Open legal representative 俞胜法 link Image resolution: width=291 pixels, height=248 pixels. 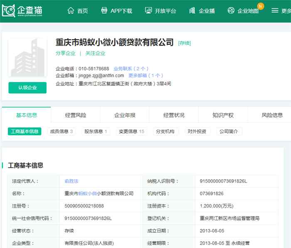click(x=72, y=181)
